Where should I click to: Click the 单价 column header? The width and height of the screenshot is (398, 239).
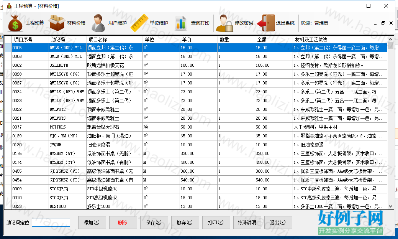[x=198, y=40]
